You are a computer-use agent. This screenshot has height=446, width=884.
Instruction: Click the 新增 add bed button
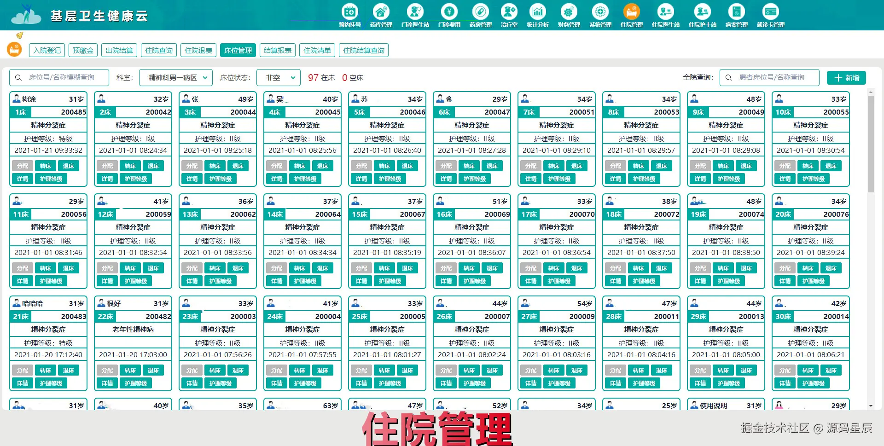(x=846, y=78)
